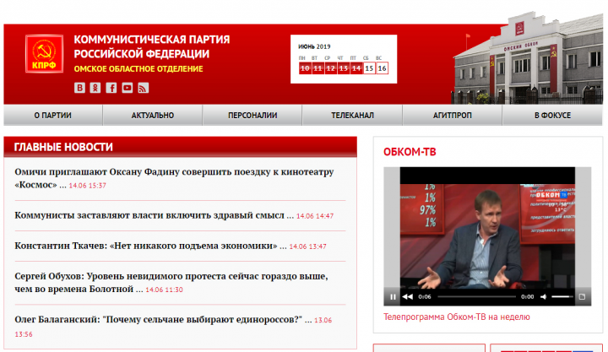
Task: Open the О ПАРТИИ menu
Action: click(x=52, y=115)
